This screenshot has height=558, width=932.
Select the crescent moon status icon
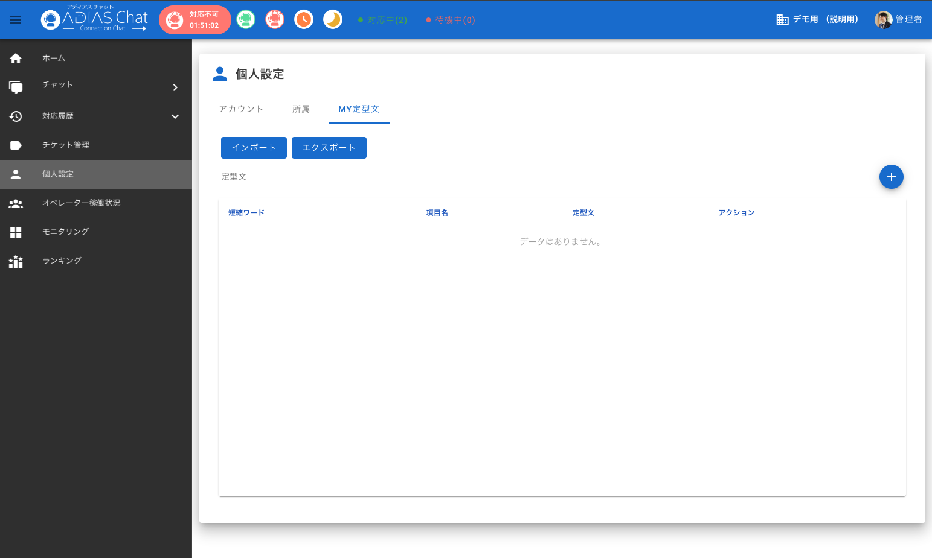(333, 20)
